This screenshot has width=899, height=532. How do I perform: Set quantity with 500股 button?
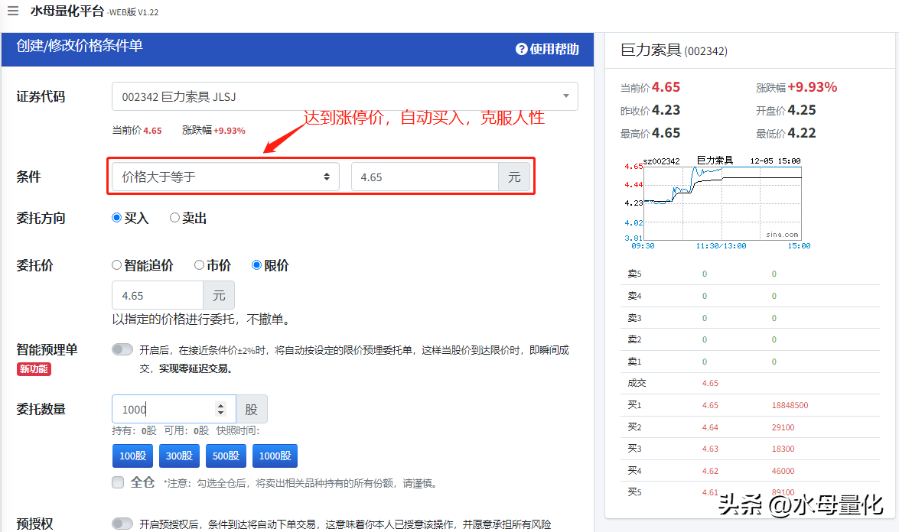226,456
